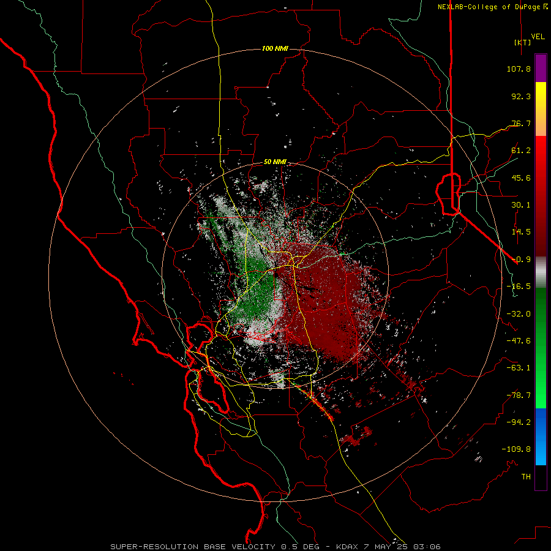Click the 107.8 velocity scale value
Image resolution: width=551 pixels, height=551 pixels.
tap(519, 69)
